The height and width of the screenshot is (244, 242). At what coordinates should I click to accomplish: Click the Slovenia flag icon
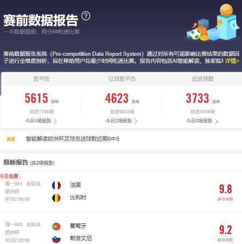click(56, 239)
